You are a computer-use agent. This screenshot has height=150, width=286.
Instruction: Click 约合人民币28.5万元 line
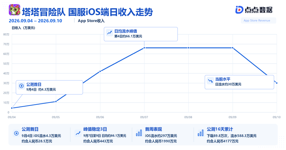coord(37,141)
